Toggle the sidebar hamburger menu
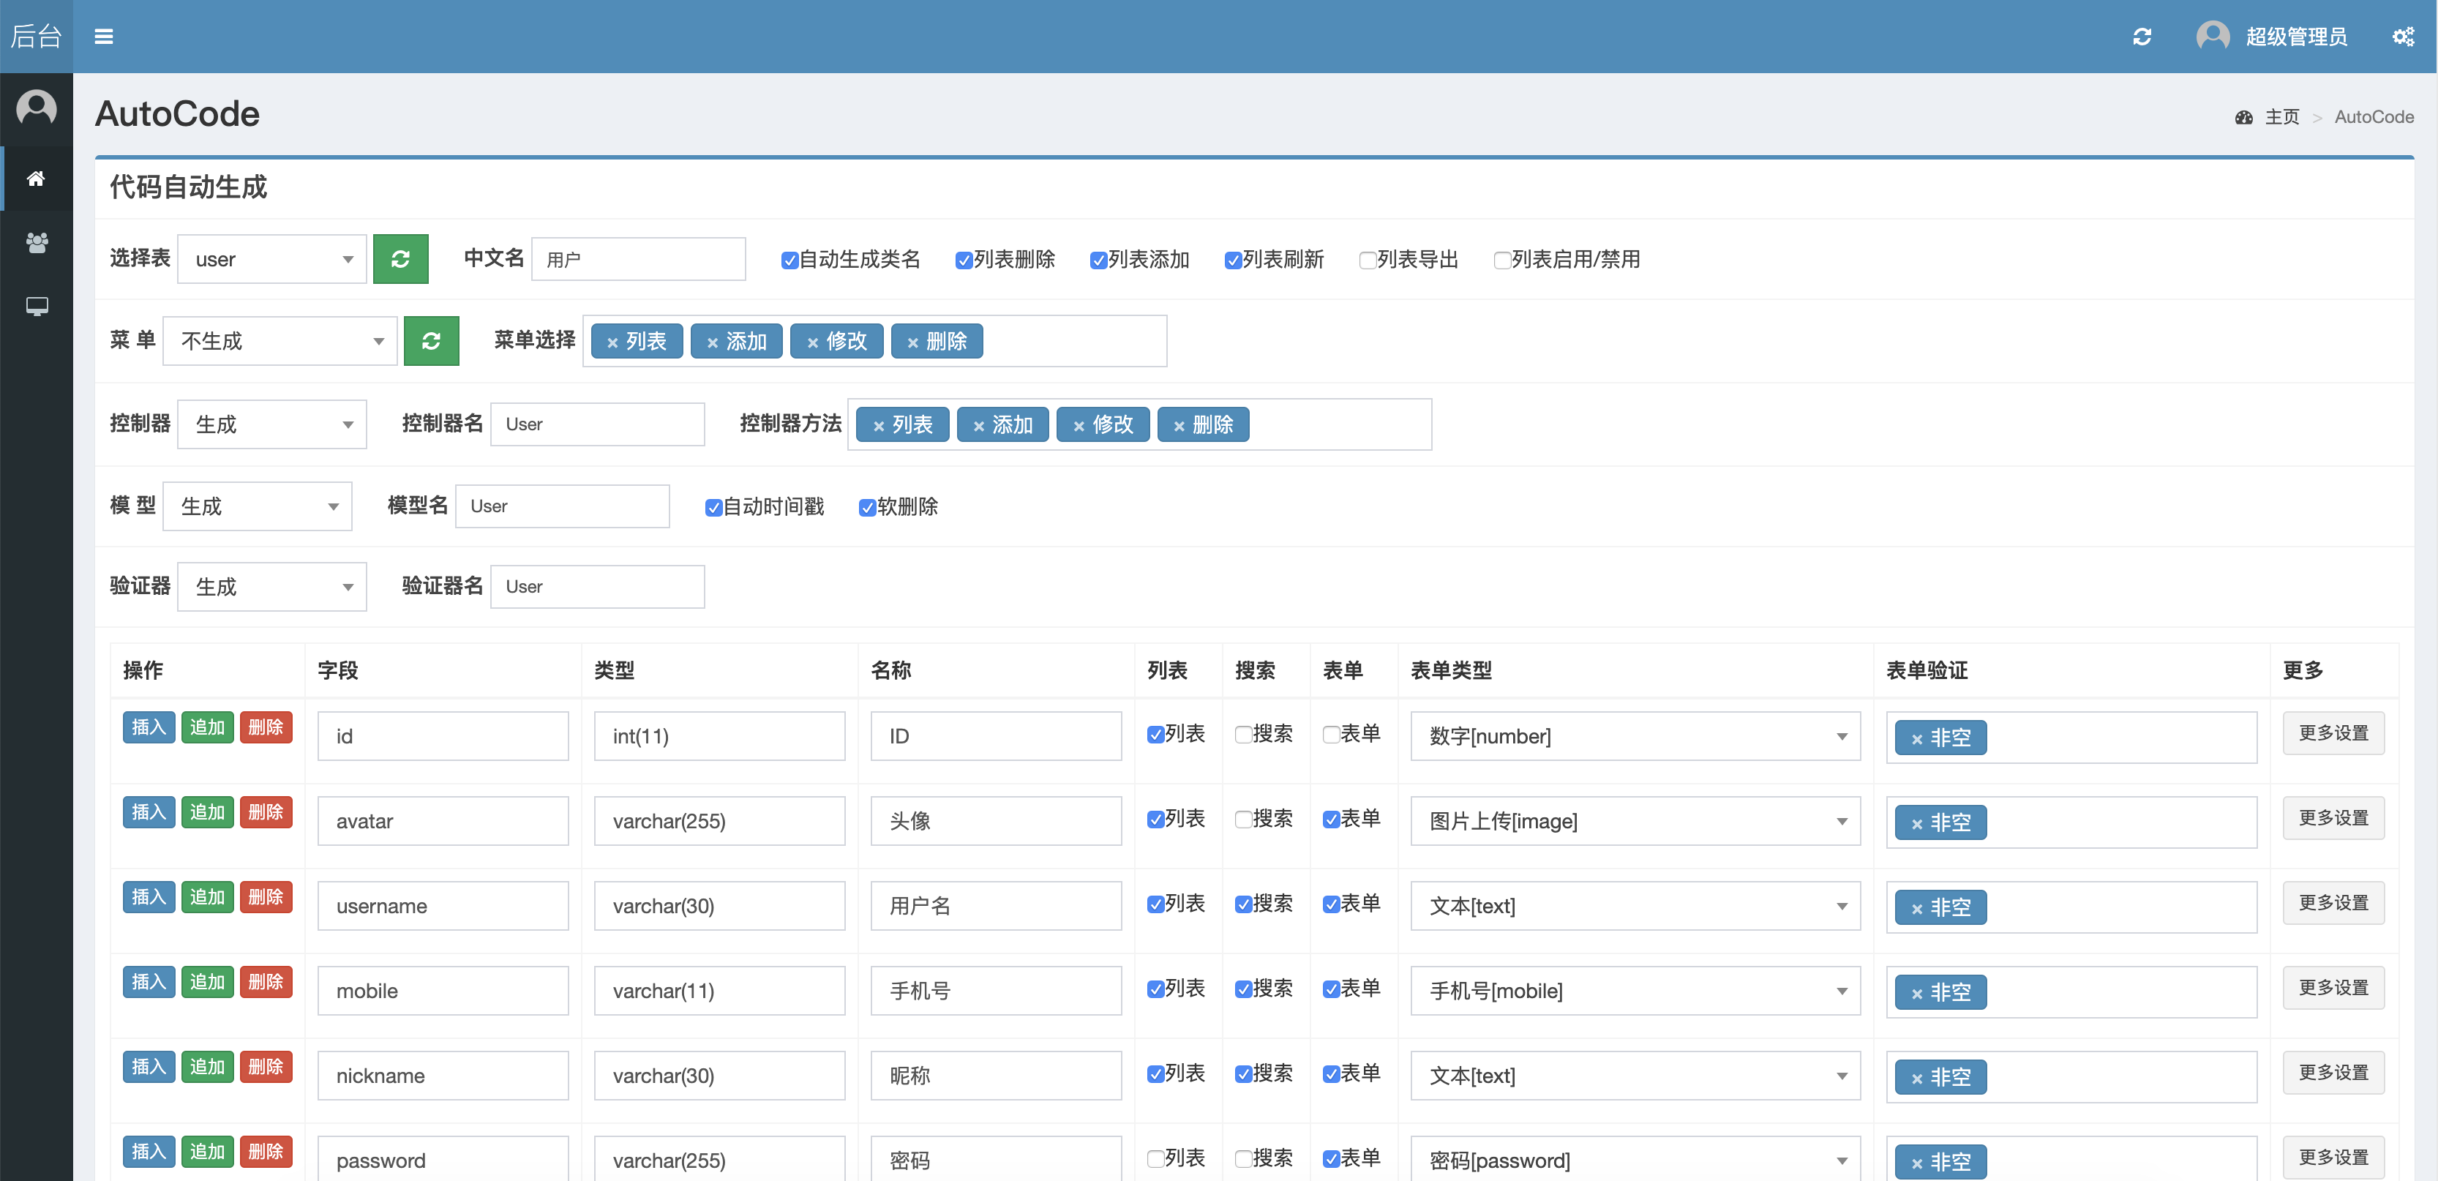 coord(104,36)
